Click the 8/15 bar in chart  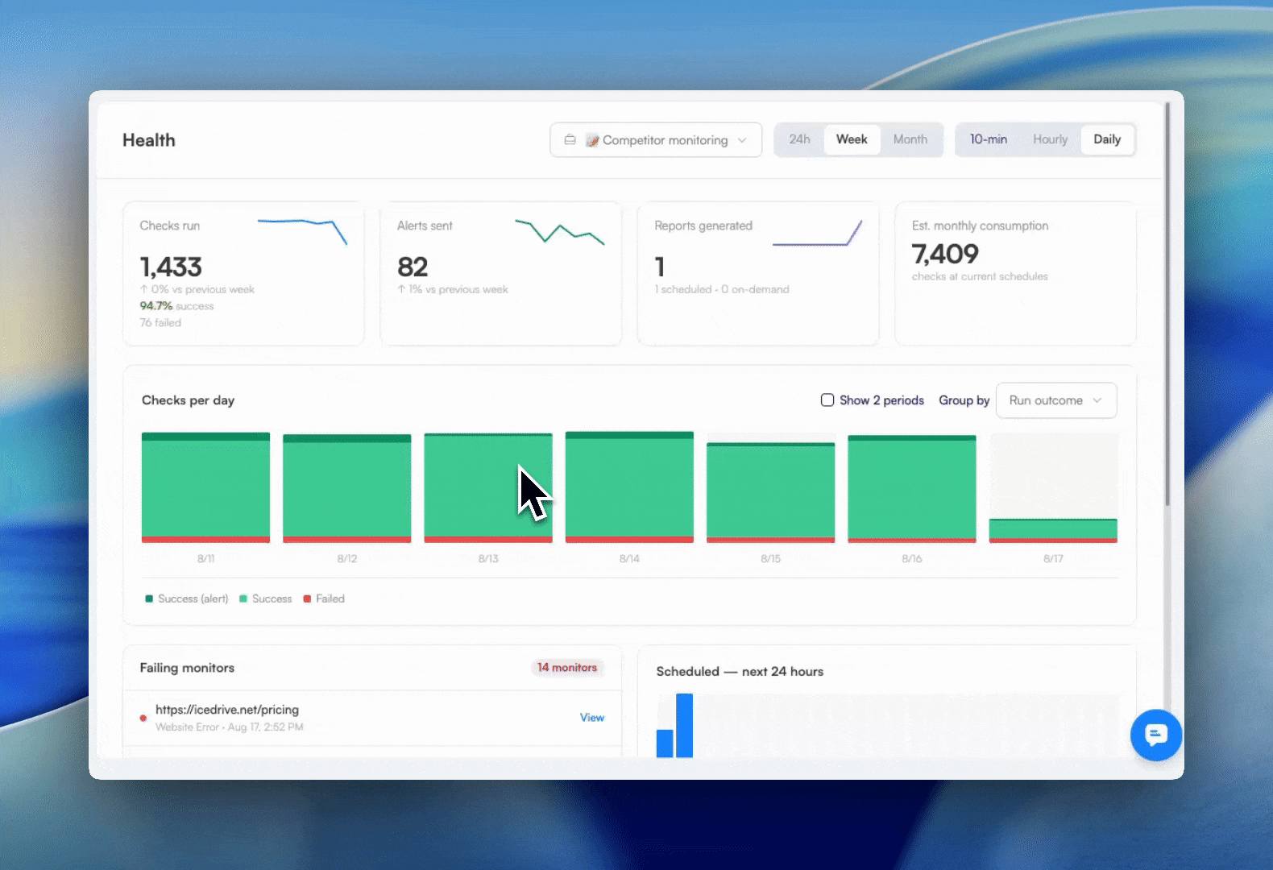click(x=771, y=492)
